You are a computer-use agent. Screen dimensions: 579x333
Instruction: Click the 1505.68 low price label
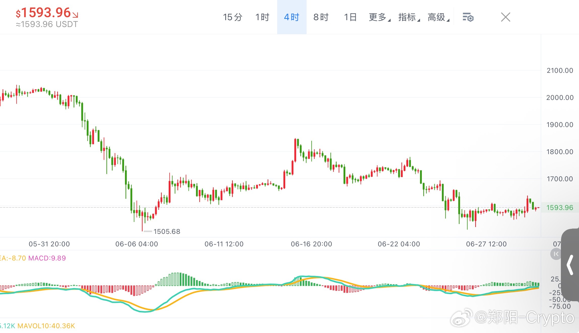(x=167, y=231)
